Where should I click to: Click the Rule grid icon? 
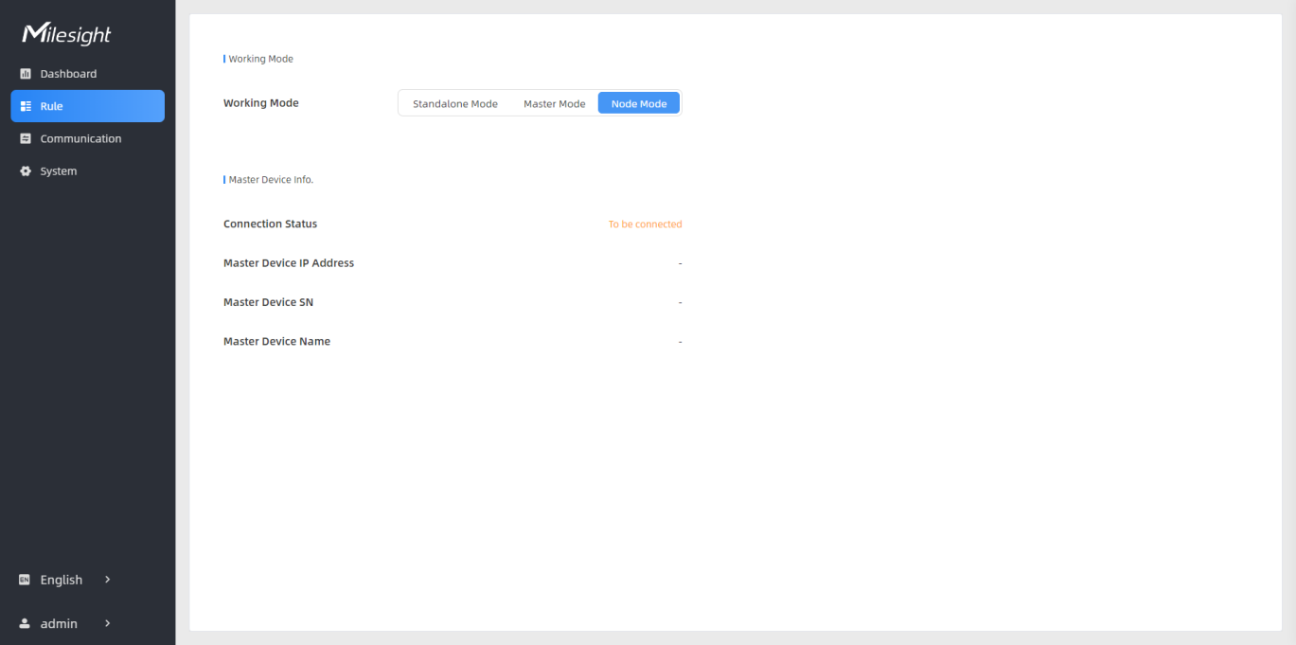pos(26,106)
